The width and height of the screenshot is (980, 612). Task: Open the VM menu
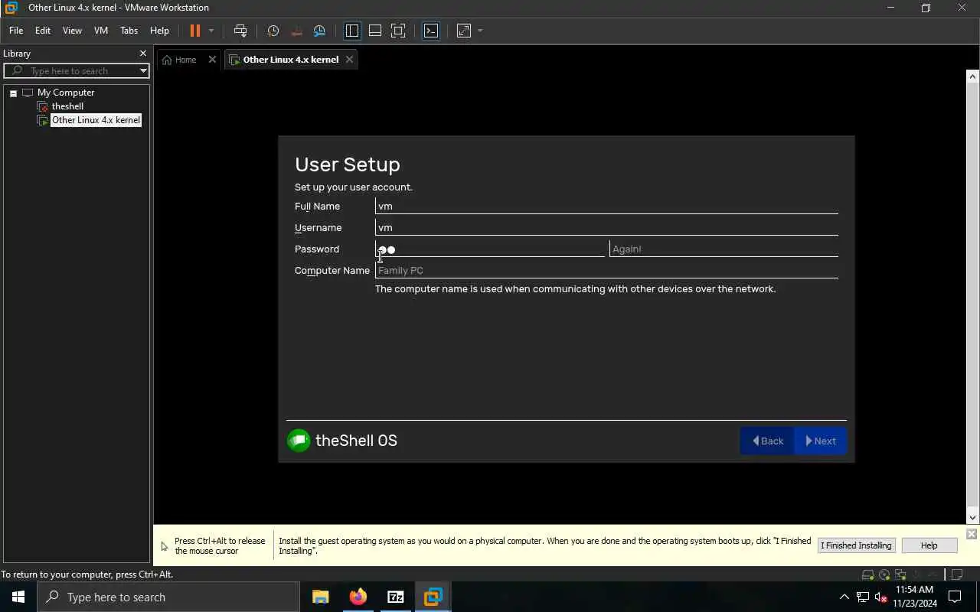click(101, 31)
